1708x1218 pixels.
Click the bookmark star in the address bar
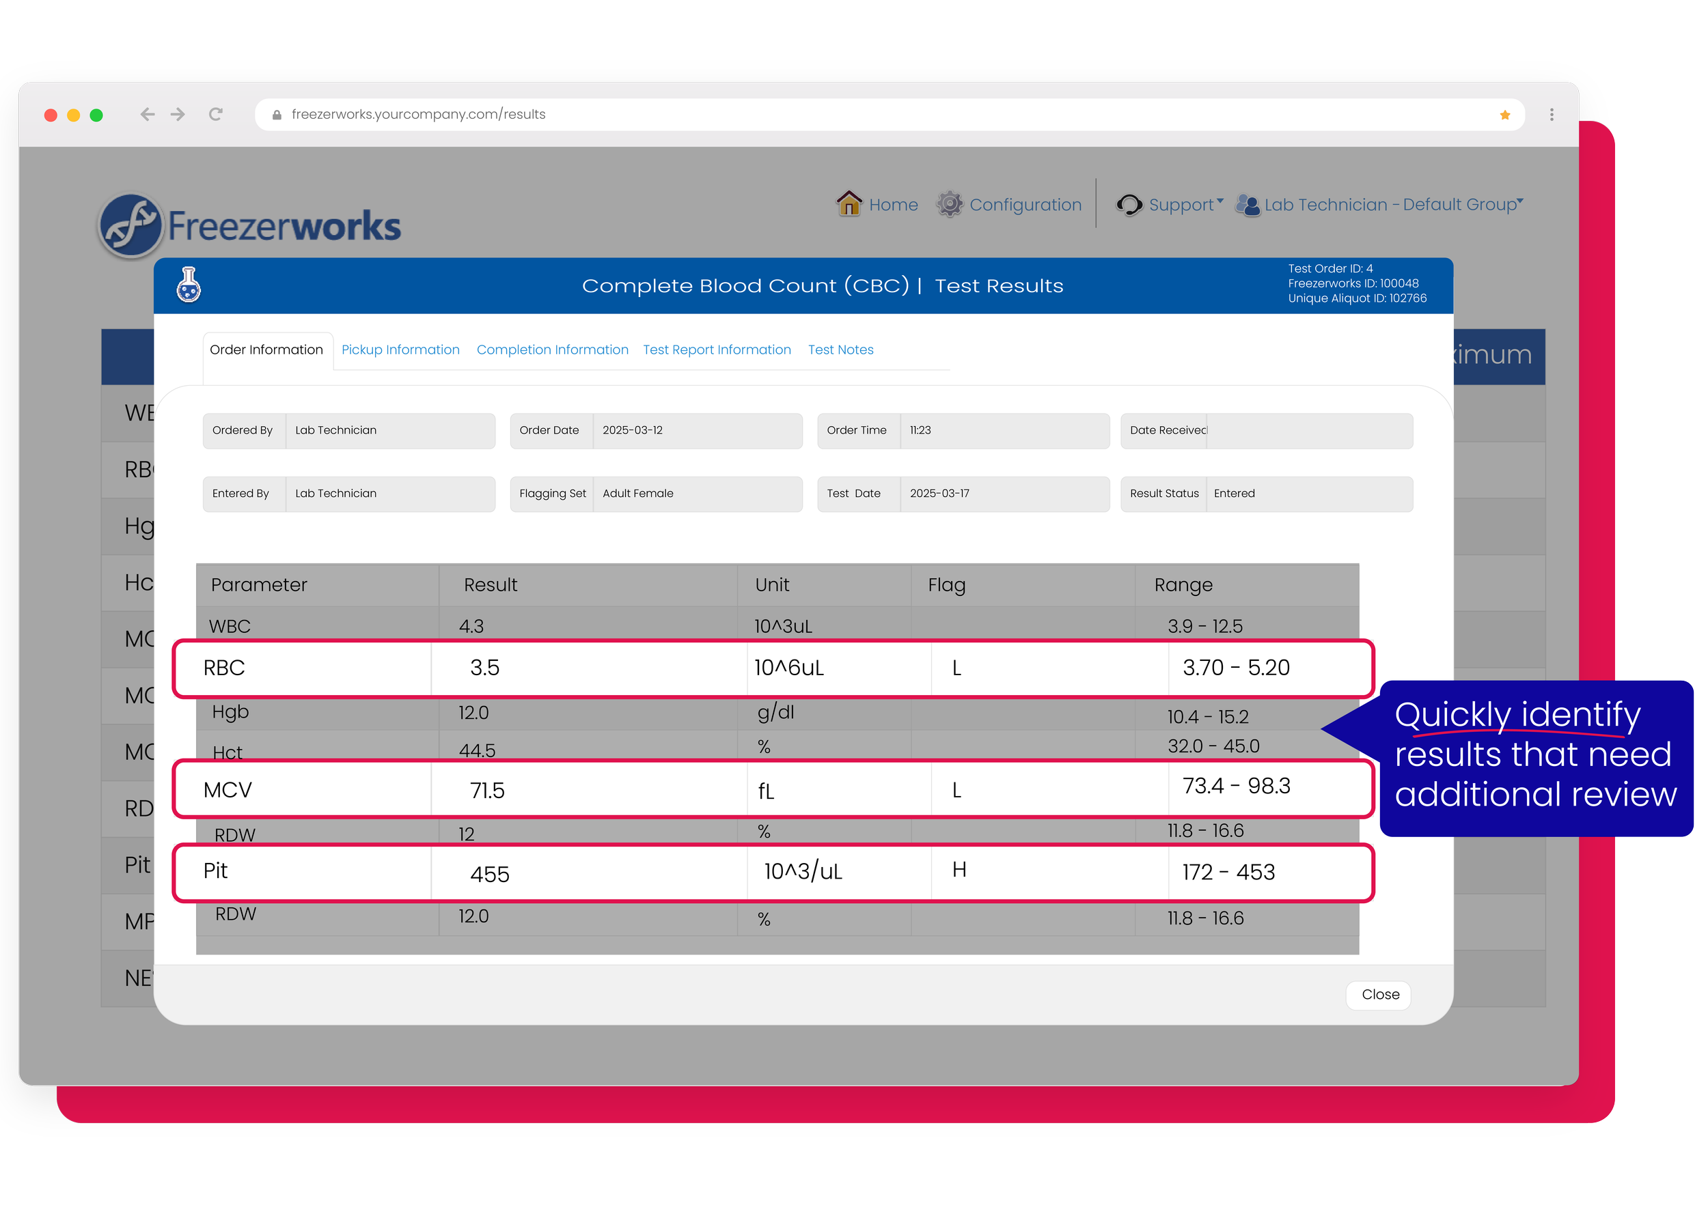(x=1504, y=115)
